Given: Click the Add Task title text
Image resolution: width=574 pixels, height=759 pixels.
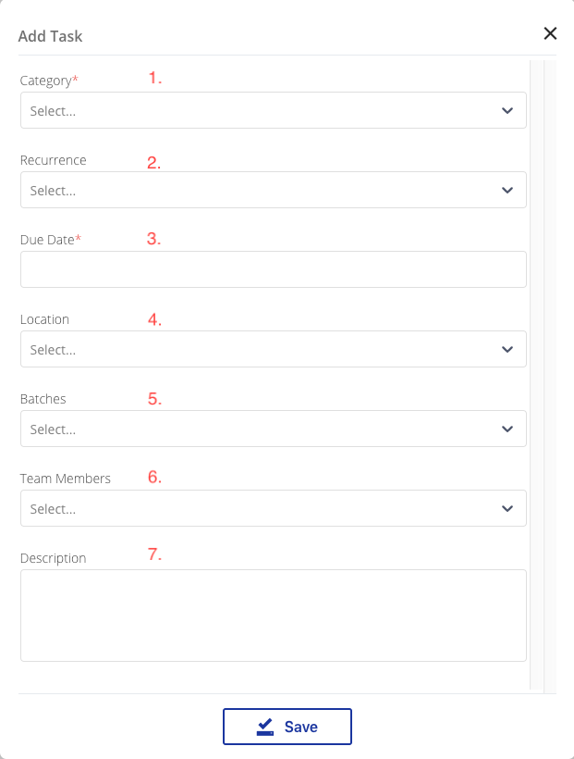Looking at the screenshot, I should (x=50, y=36).
